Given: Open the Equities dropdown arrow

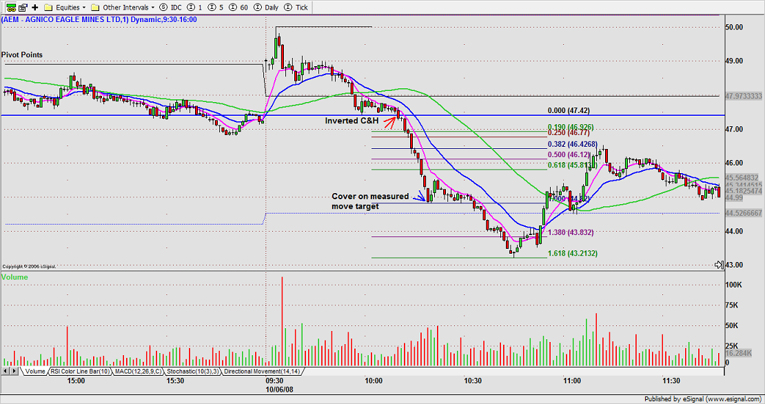Looking at the screenshot, I should pyautogui.click(x=84, y=8).
